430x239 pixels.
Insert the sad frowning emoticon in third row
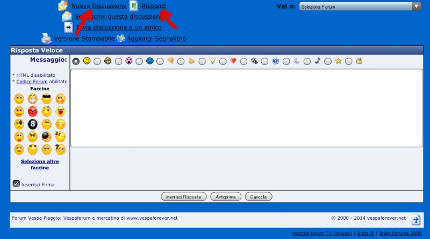[x=47, y=124]
